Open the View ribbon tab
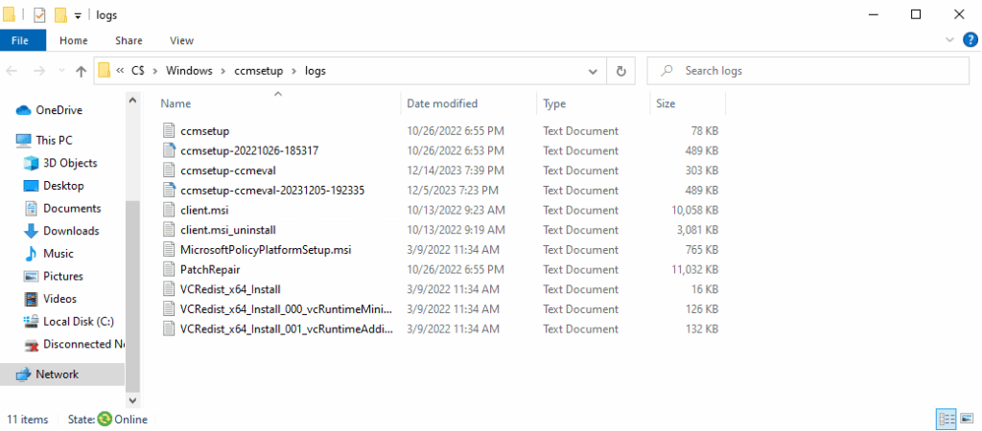The height and width of the screenshot is (431, 982). [181, 40]
